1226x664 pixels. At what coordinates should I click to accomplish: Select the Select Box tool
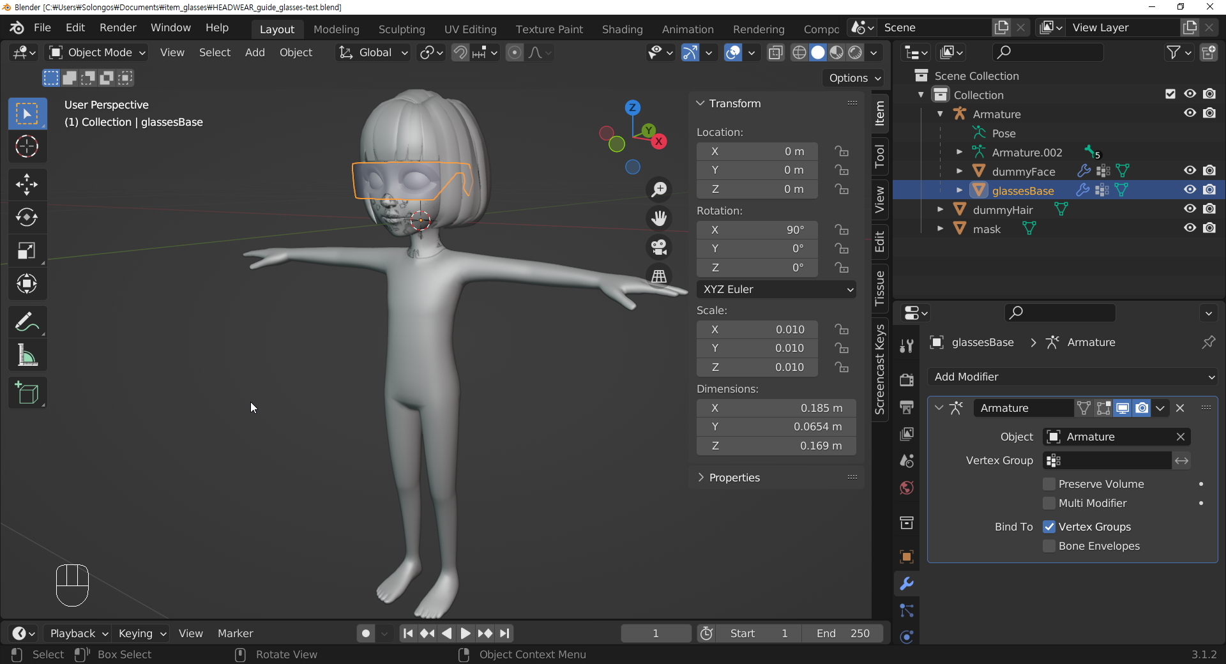27,114
